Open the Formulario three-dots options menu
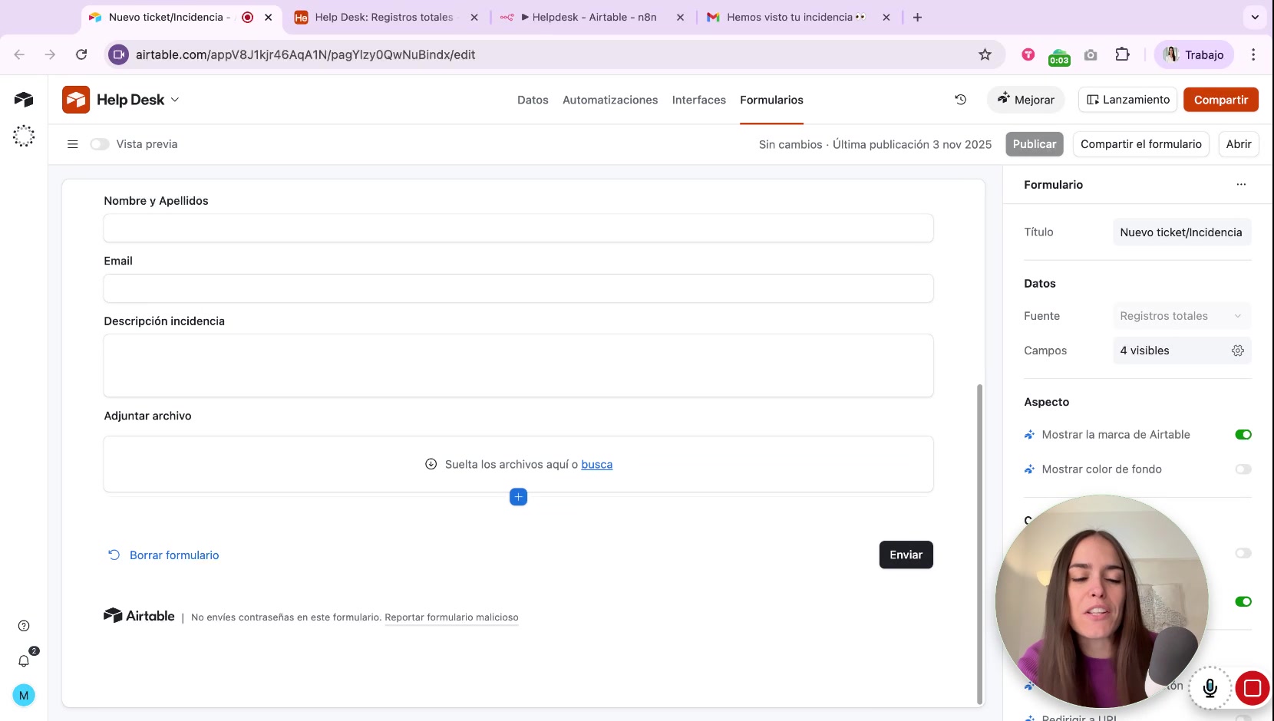Viewport: 1274px width, 721px height. coord(1241,185)
